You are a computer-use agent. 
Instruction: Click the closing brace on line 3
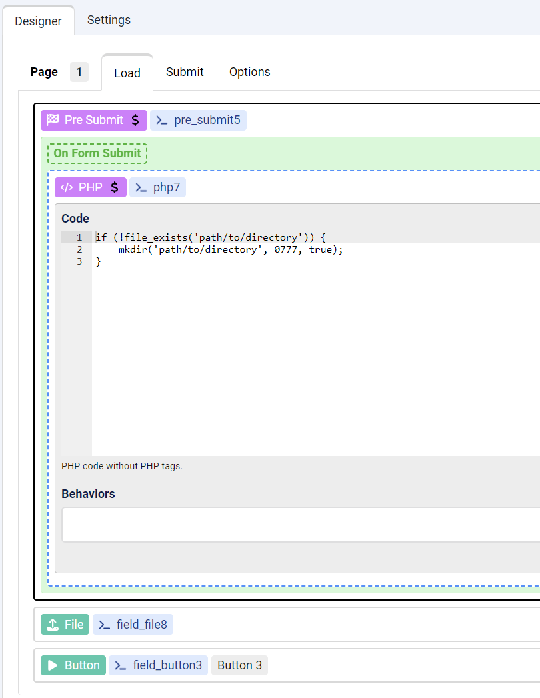[99, 262]
